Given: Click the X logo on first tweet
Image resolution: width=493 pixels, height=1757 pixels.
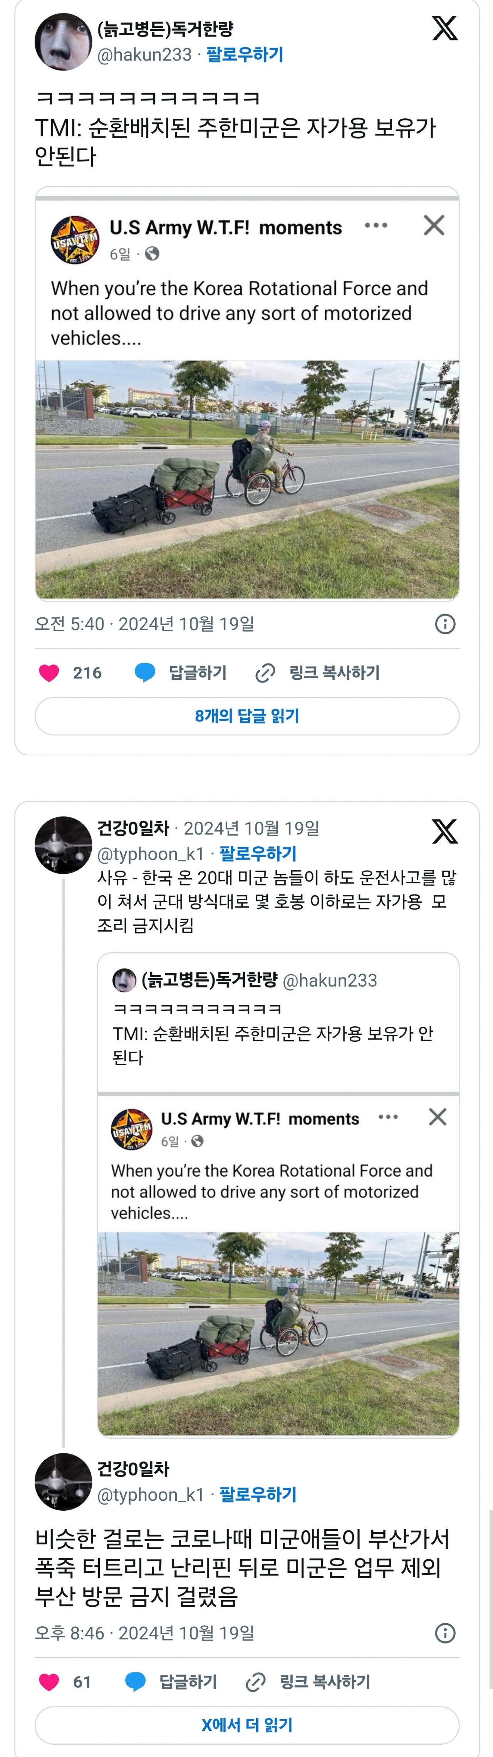Looking at the screenshot, I should (x=444, y=29).
